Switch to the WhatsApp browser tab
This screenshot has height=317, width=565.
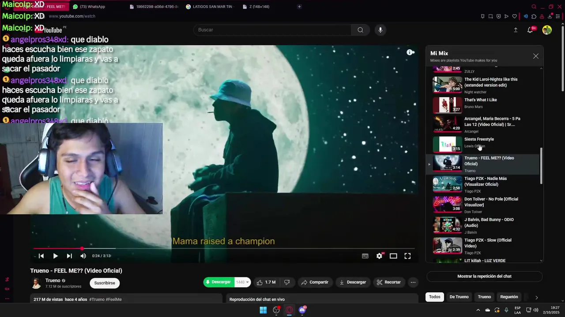coord(95,7)
